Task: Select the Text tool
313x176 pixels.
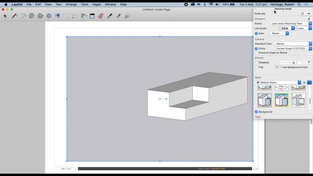Action: pos(66,16)
